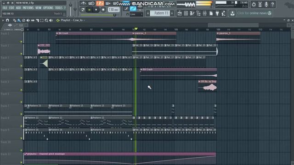Click previous pattern arrow left of Pattern 11
The image size is (294, 165).
[x=148, y=13]
